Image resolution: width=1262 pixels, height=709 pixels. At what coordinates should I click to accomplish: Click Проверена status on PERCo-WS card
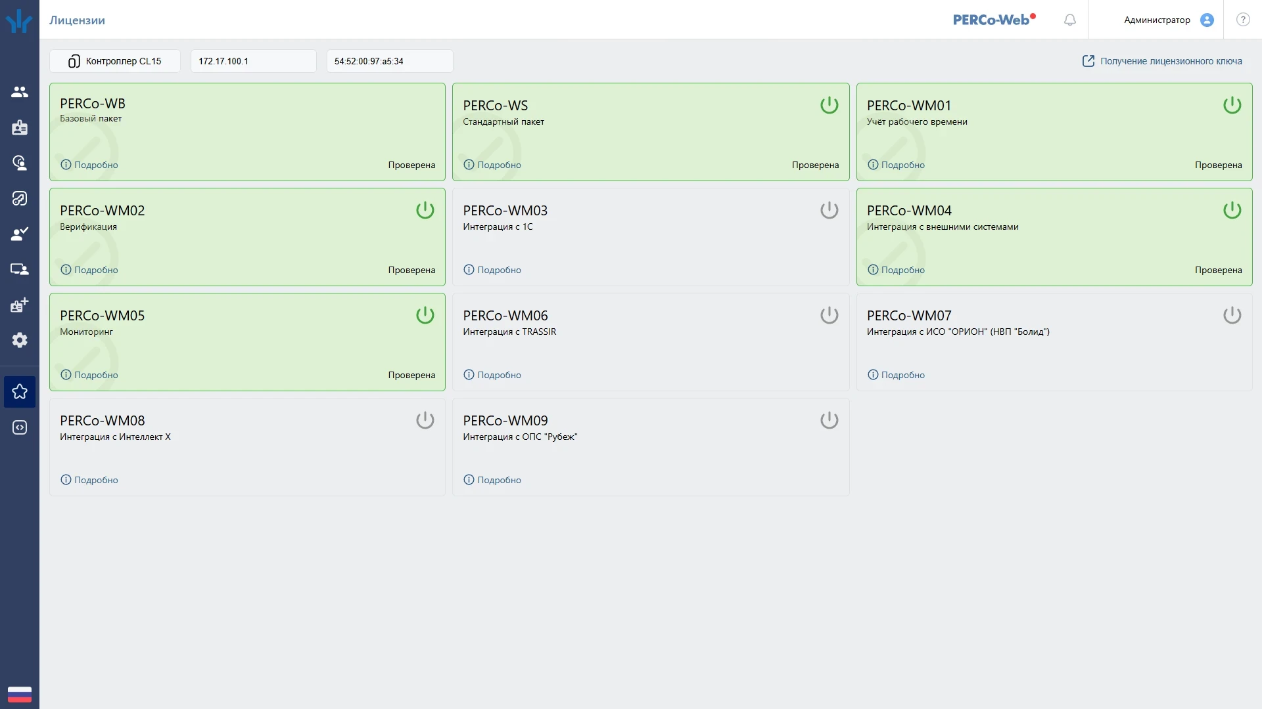pyautogui.click(x=815, y=165)
